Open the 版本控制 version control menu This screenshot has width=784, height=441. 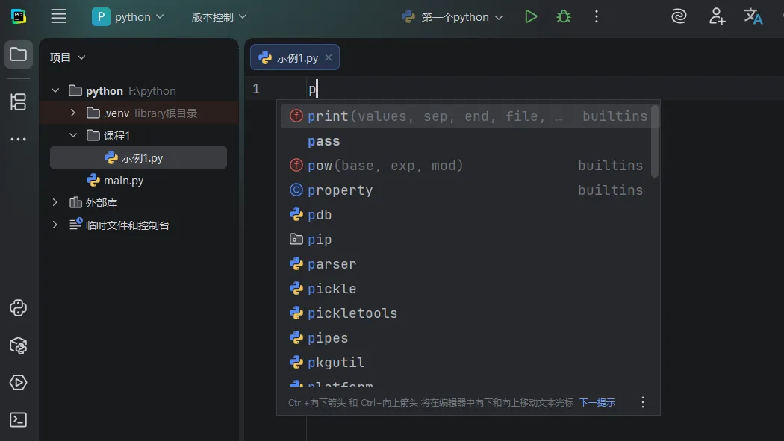pyautogui.click(x=219, y=17)
